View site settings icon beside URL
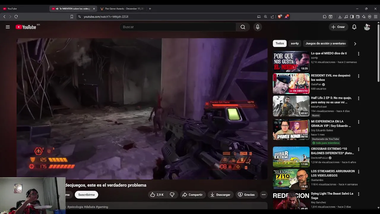The height and width of the screenshot is (214, 380). [79, 17]
